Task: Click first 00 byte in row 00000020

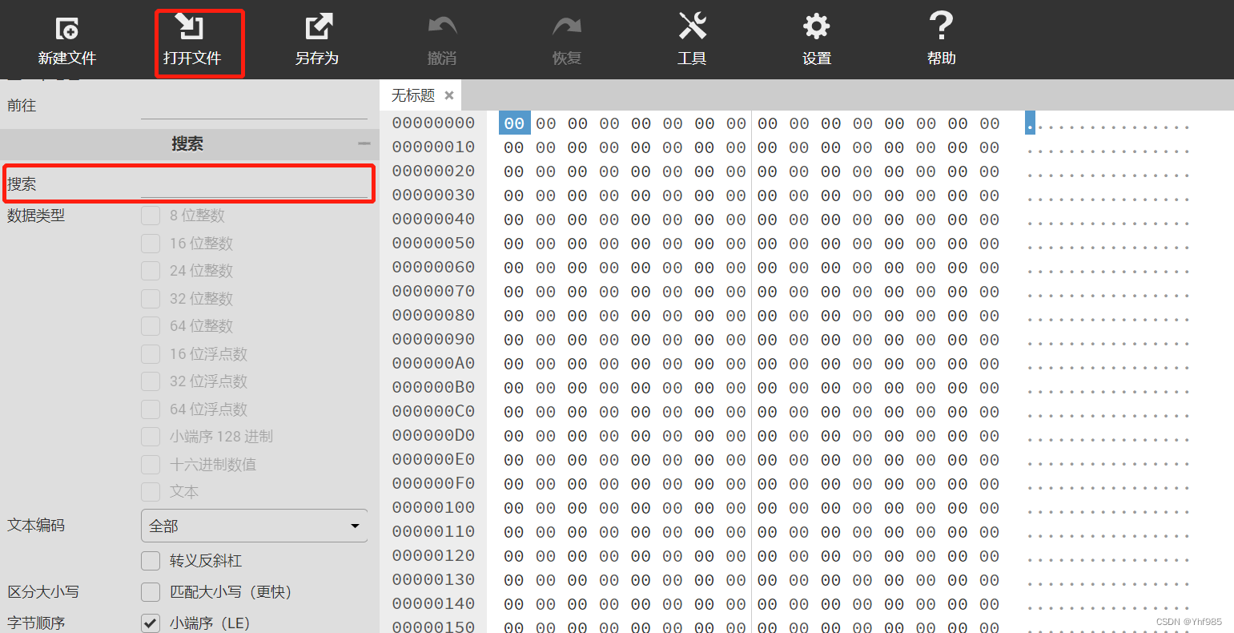Action: point(514,171)
